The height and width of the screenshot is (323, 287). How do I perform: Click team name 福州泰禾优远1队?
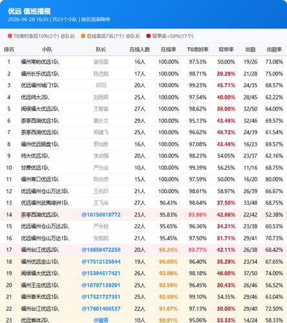40,297
